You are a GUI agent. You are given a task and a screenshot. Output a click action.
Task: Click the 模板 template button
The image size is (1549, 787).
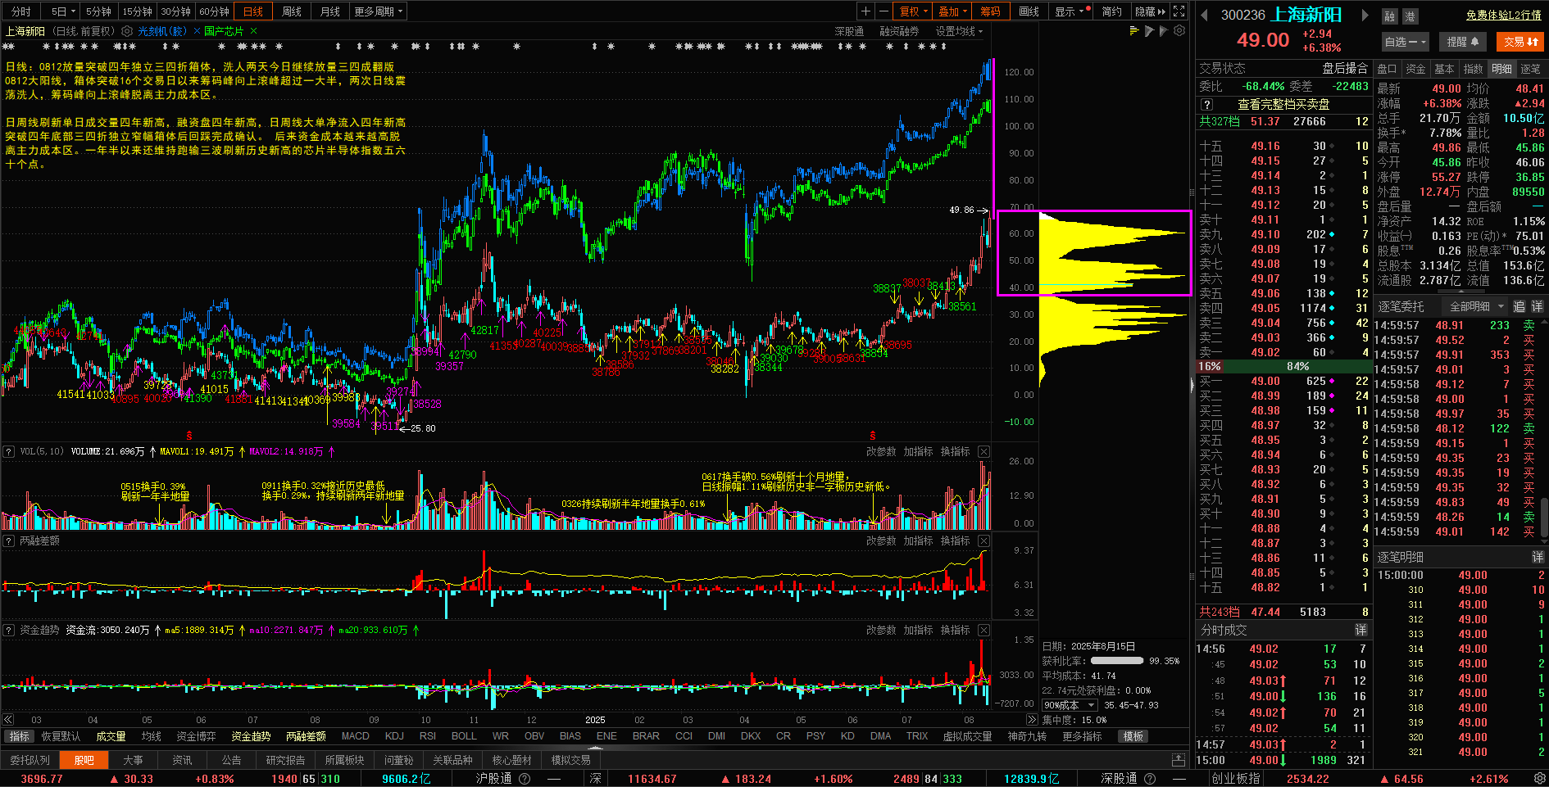[1133, 737]
